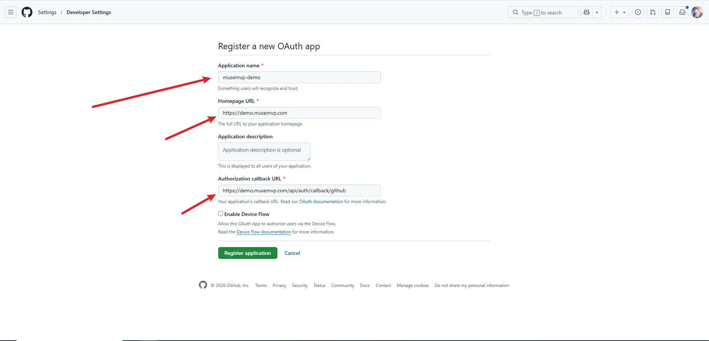Open the Pull requests icon in header
Viewport: 709px width, 341px height.
click(x=653, y=12)
